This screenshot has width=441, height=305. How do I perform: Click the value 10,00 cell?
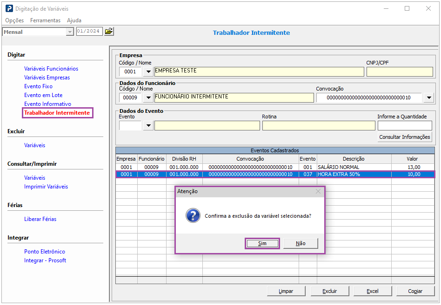pos(413,174)
